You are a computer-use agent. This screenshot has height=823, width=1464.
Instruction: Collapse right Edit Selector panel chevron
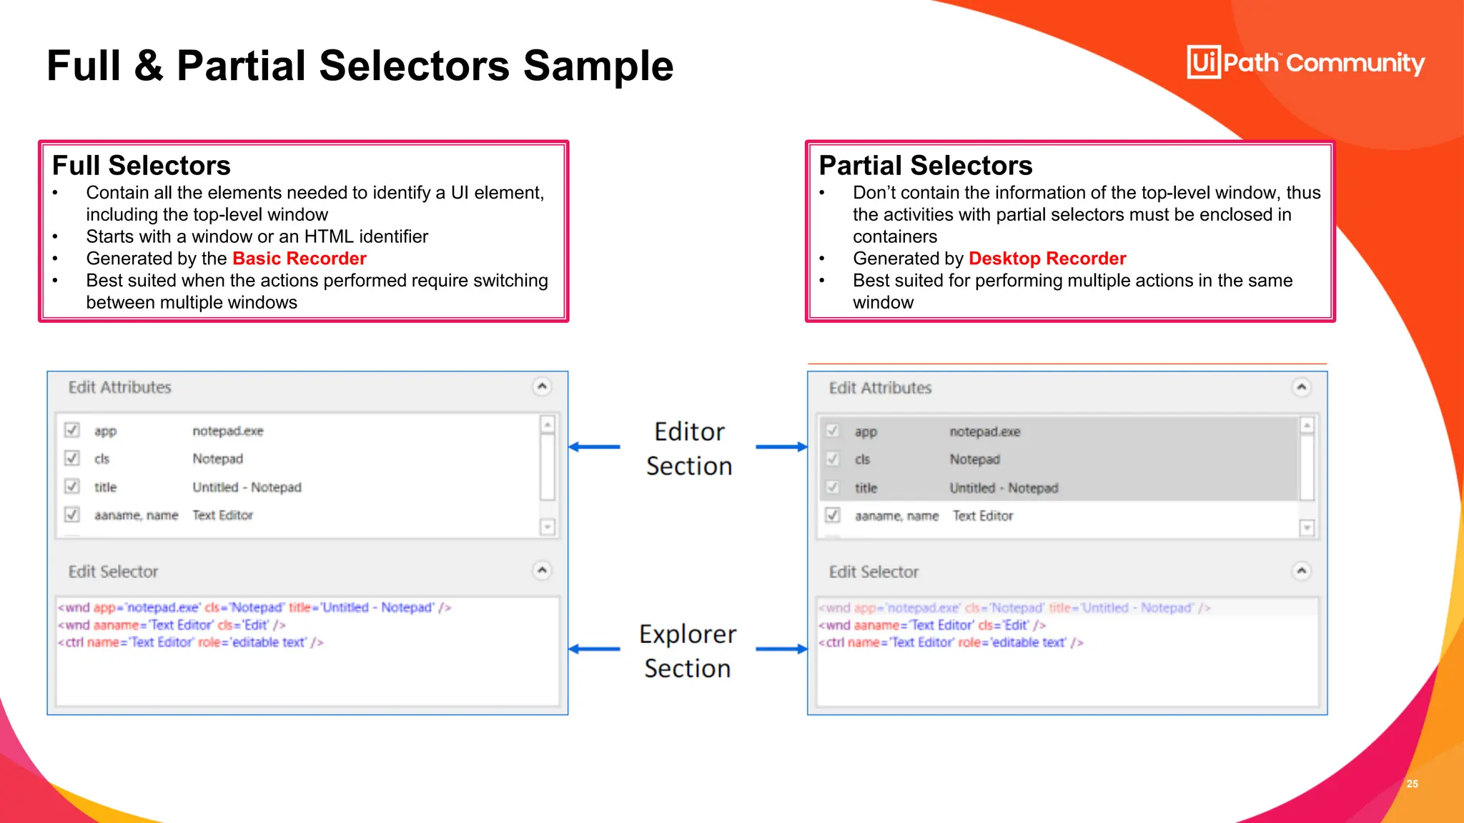1302,571
